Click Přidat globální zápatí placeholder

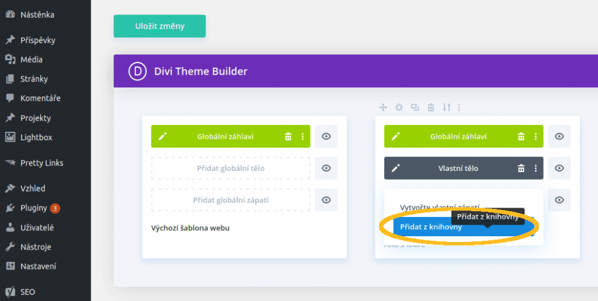pos(231,200)
